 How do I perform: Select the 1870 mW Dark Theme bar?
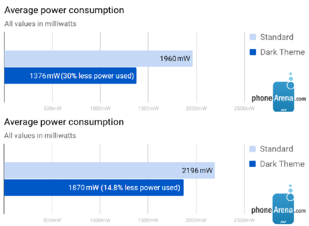coord(94,187)
